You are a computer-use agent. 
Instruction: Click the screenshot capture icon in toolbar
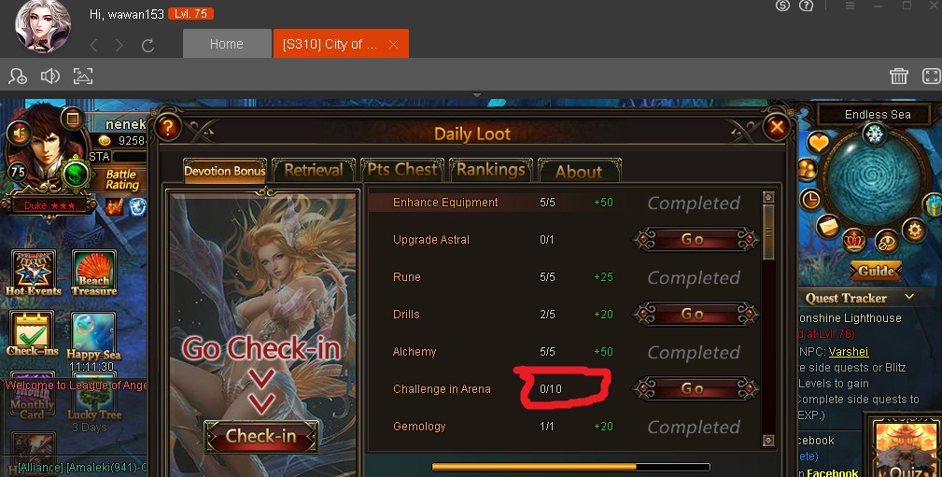tap(83, 77)
